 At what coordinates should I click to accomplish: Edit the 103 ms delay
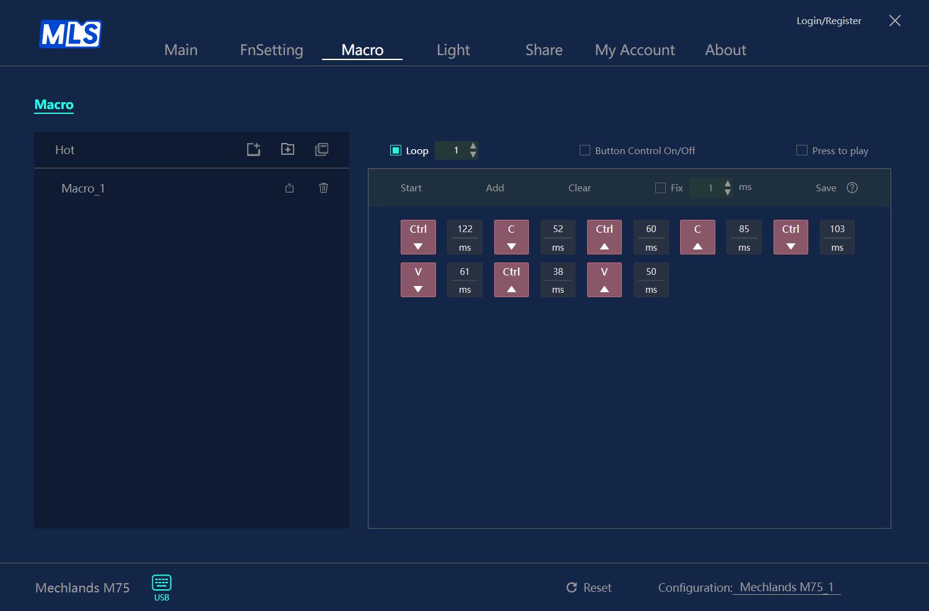(x=837, y=237)
